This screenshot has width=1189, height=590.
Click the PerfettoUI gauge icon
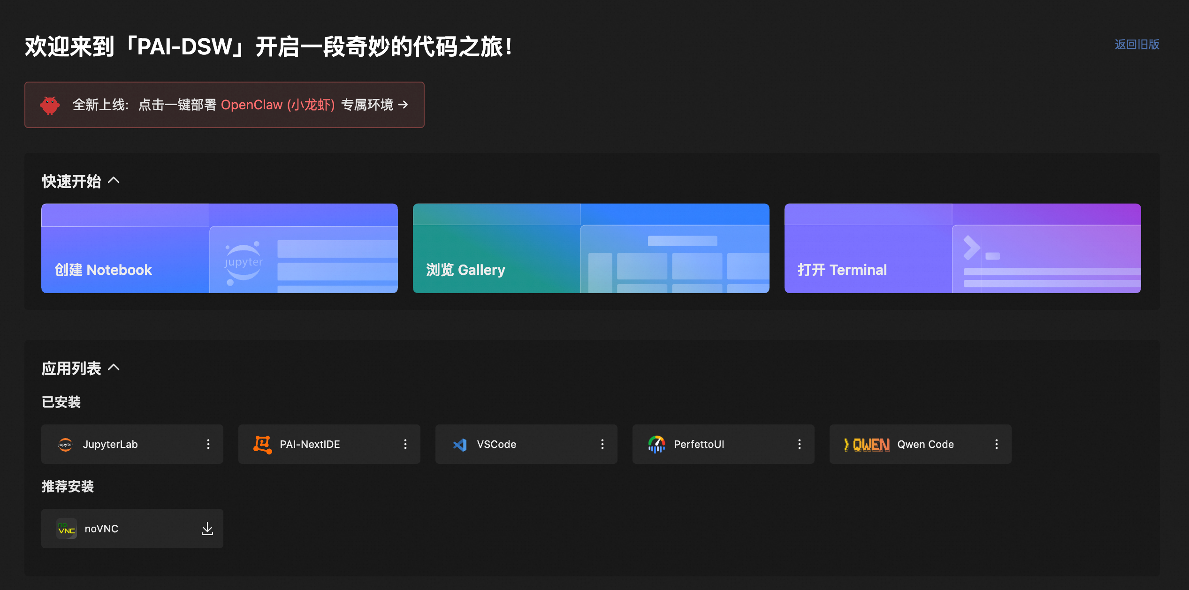click(x=656, y=444)
